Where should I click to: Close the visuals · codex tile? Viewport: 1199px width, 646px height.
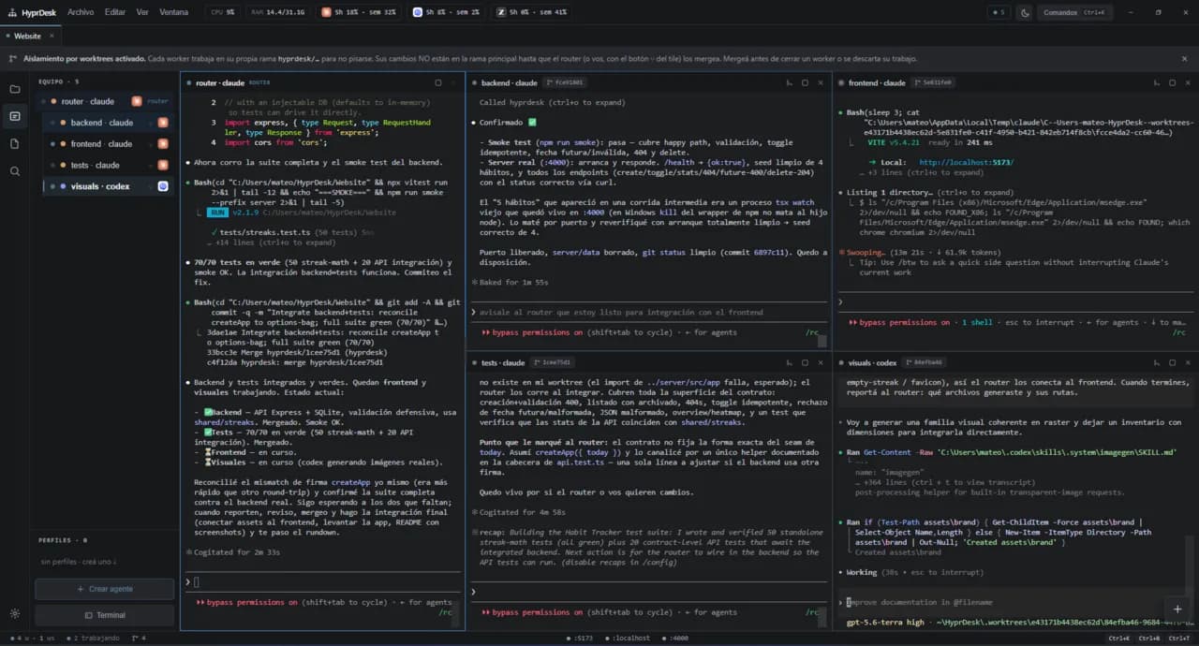[x=1188, y=362]
